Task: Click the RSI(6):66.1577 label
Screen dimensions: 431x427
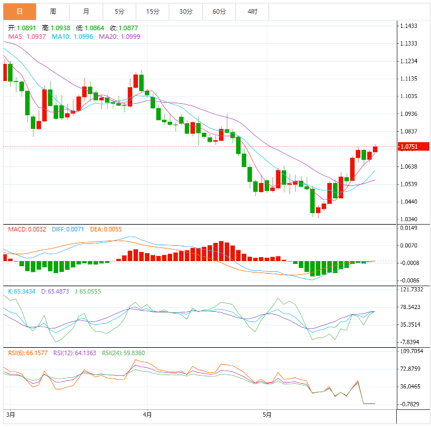Action: point(28,353)
